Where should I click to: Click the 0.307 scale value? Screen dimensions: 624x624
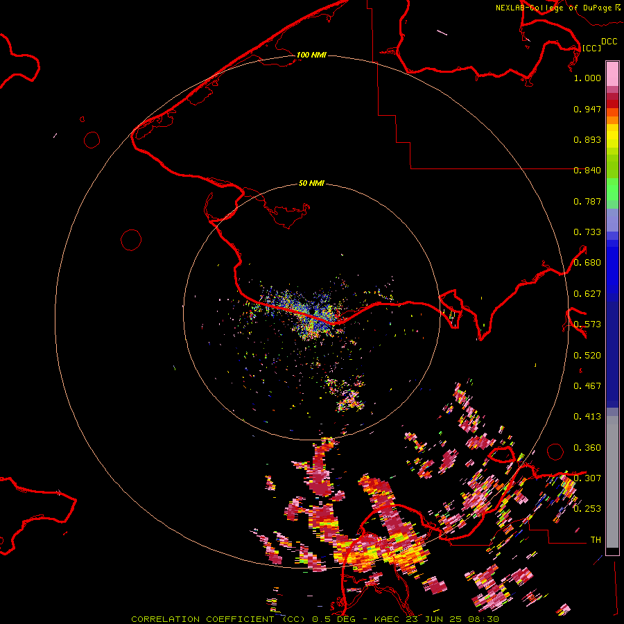587,478
